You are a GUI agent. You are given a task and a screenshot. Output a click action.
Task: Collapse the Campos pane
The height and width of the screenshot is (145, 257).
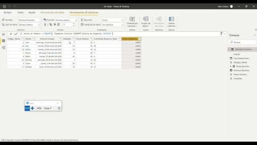[x=255, y=35]
